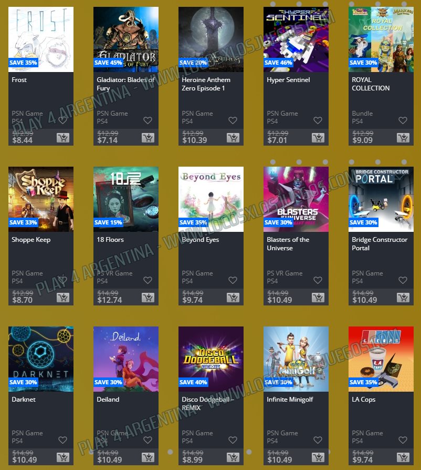The width and height of the screenshot is (421, 470).
Task: Open the Hyper Sentinel title link
Action: tap(288, 80)
